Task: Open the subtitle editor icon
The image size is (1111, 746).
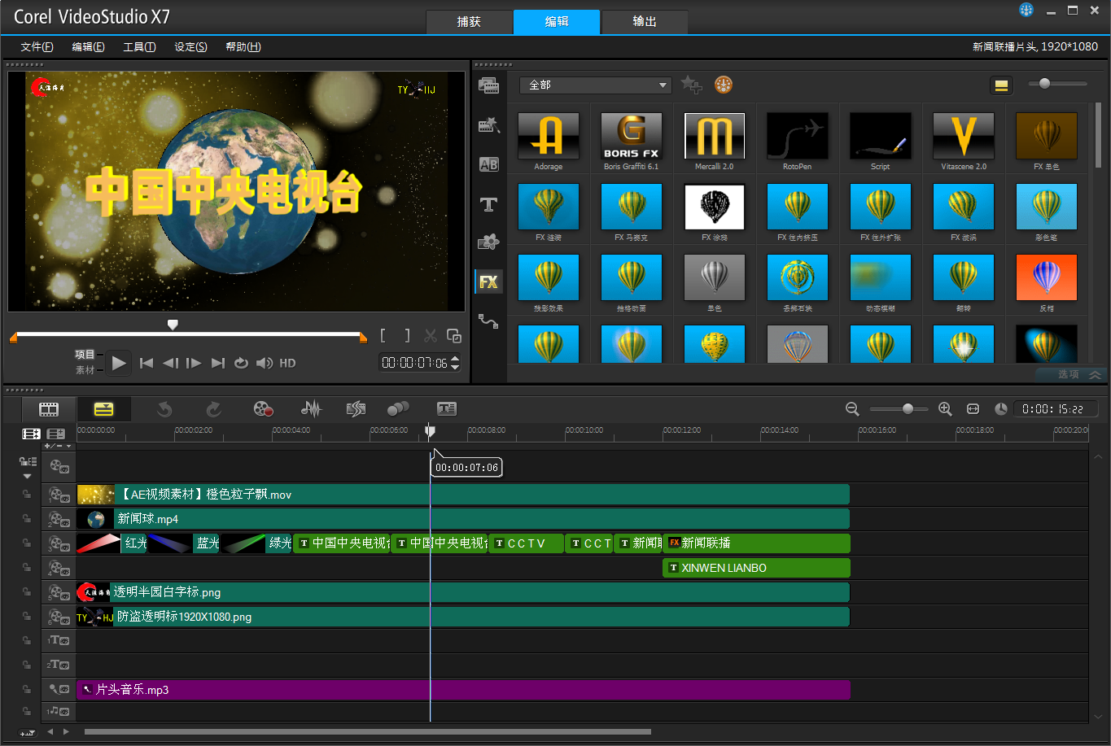Action: (x=447, y=409)
